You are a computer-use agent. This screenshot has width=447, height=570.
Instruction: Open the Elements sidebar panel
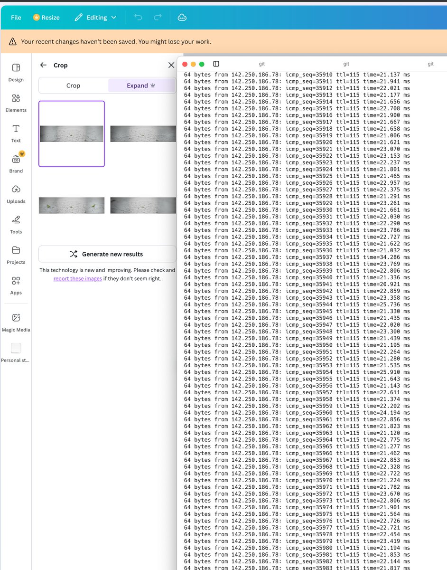(x=16, y=103)
